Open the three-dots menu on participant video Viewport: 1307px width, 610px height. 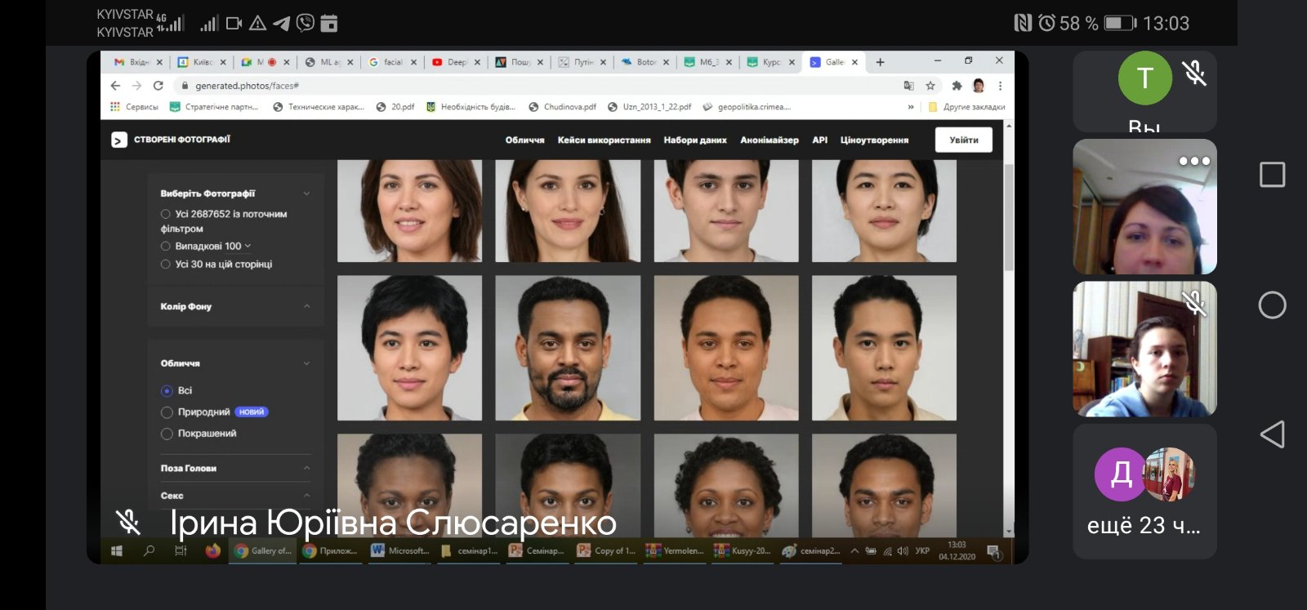click(1193, 161)
